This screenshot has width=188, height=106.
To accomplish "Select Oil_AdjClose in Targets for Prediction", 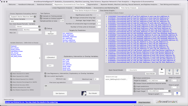I will click(67, 38).
